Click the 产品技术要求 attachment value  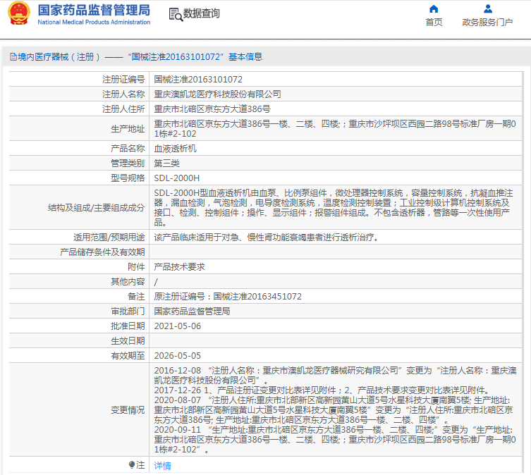179,267
